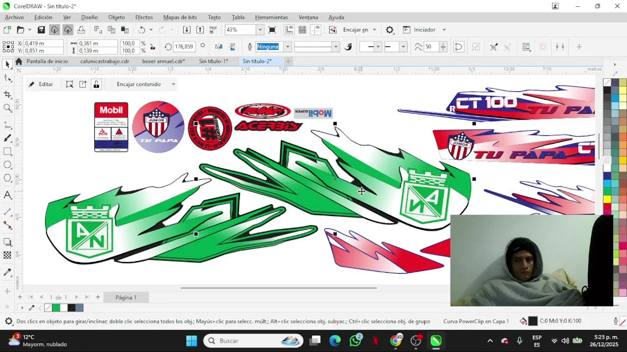Add a page after the current page
Screen dimensions: 627x352
[97, 297]
